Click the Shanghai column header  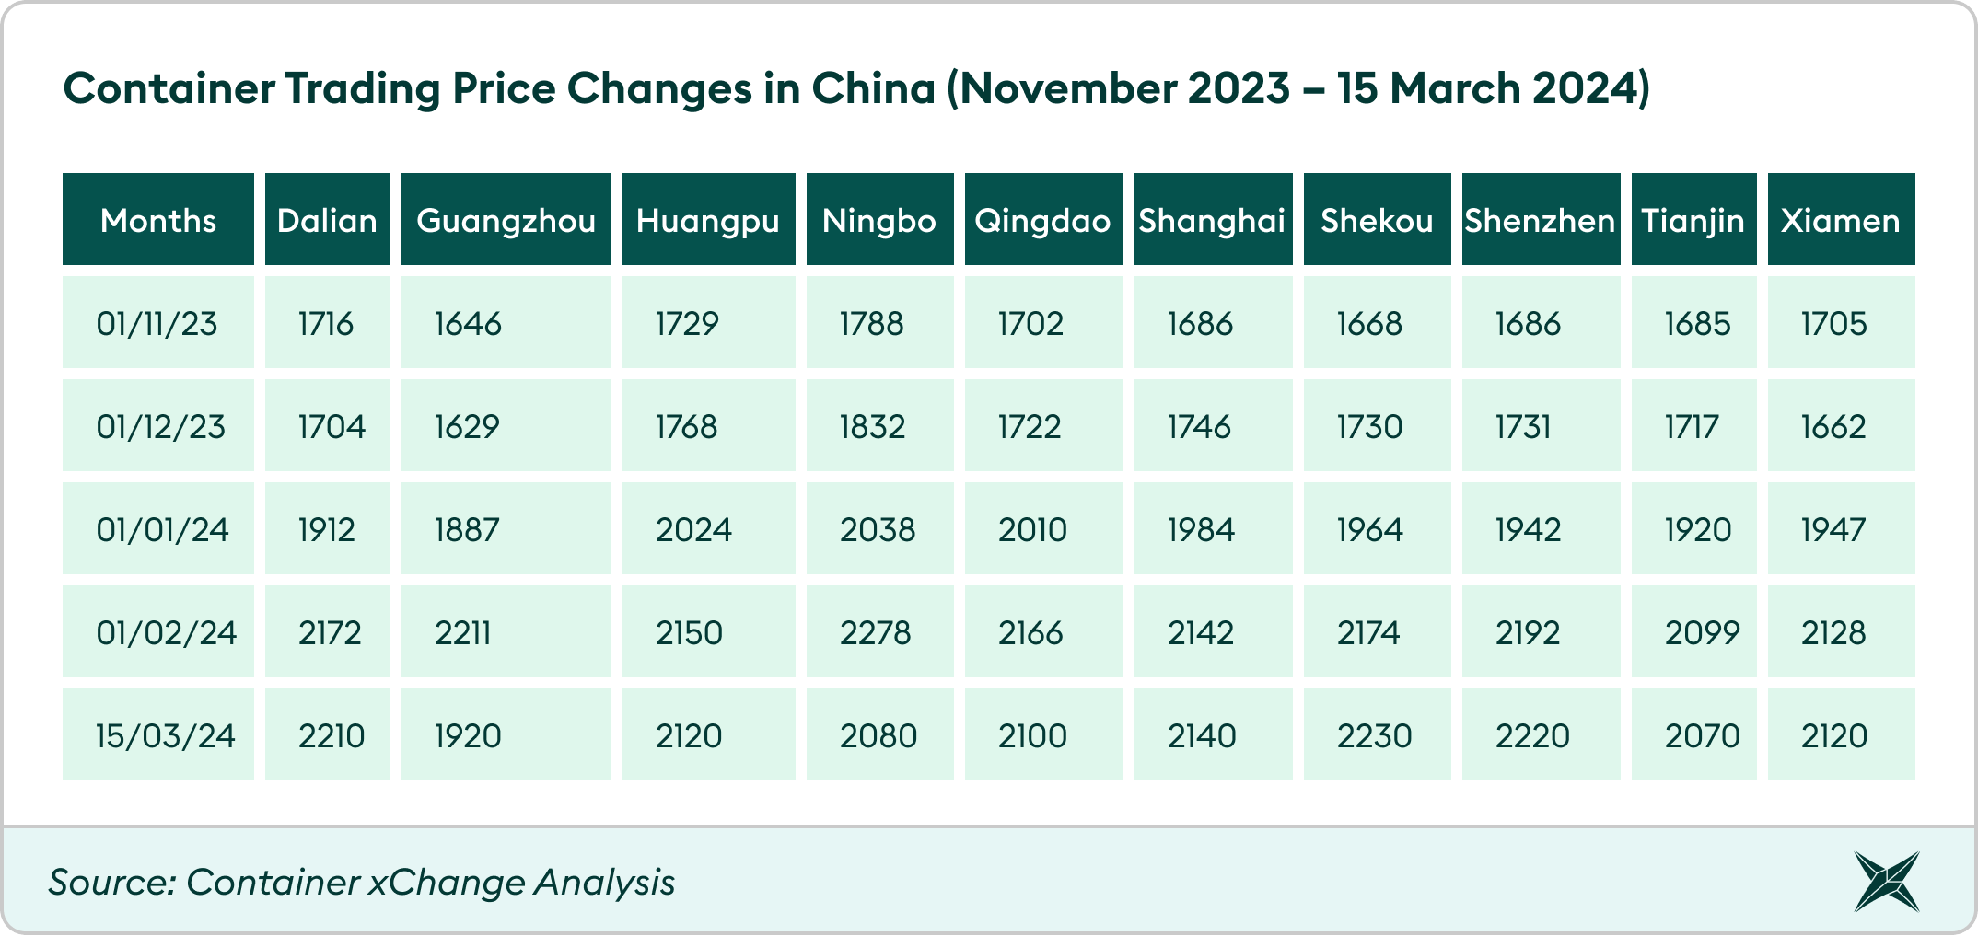pos(1214,219)
